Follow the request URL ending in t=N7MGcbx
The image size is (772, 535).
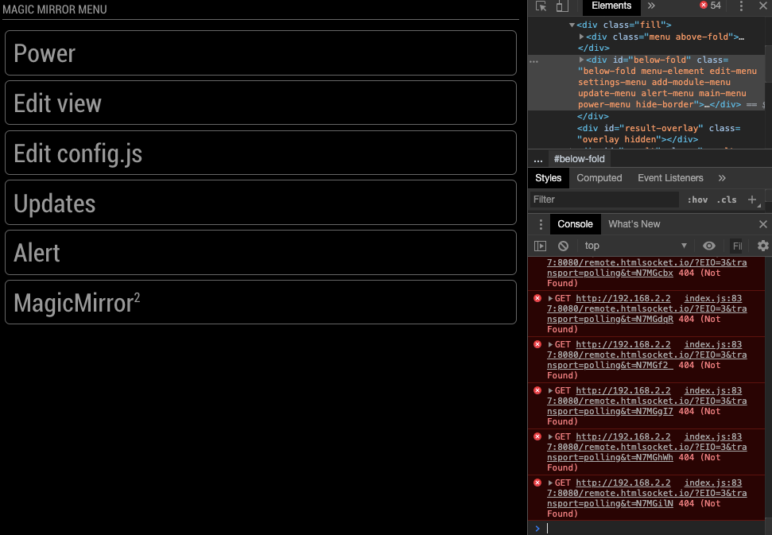pos(646,268)
